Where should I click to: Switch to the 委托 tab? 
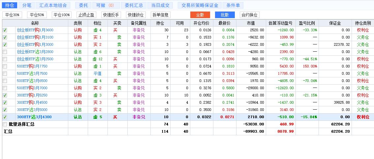(83, 5)
